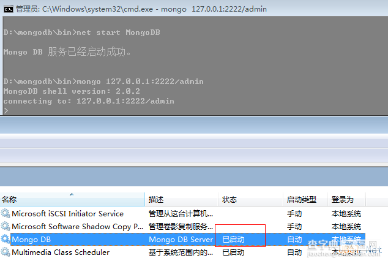
Task: Click the gear icon for Multimedia Class Scheduler
Action: 5,252
